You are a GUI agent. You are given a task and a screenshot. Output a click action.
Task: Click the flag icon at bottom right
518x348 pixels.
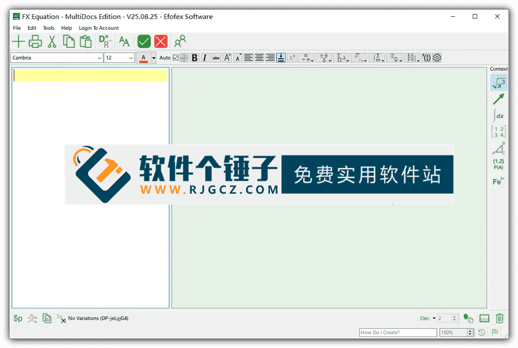click(495, 332)
